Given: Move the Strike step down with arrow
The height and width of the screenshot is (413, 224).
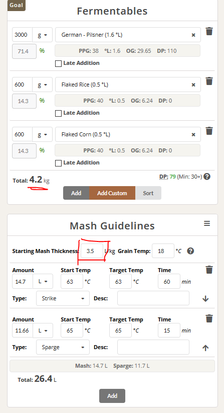Looking at the screenshot, I should click(205, 298).
